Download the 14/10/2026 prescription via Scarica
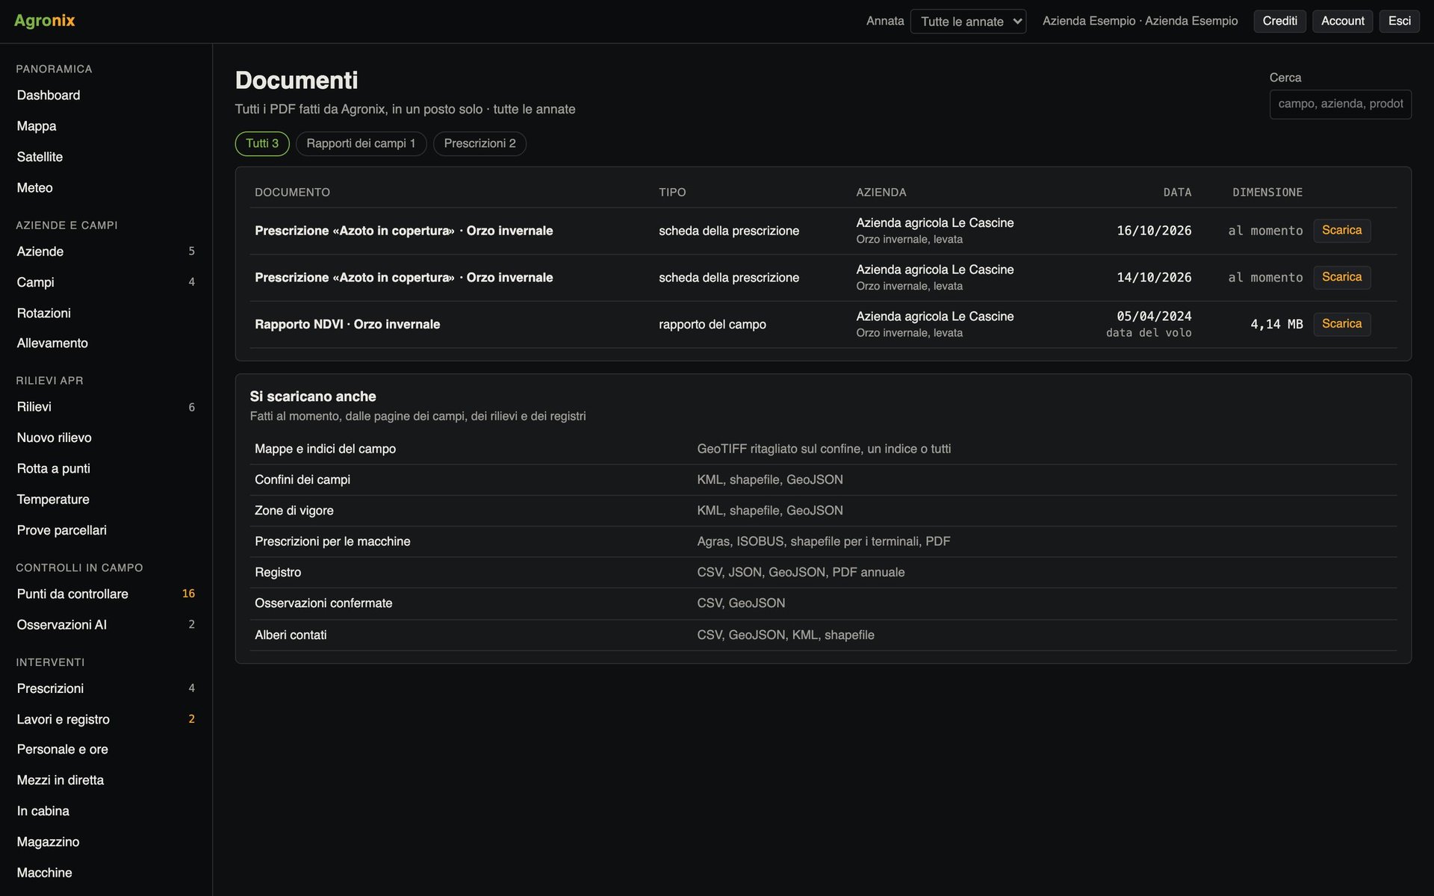 pyautogui.click(x=1341, y=277)
